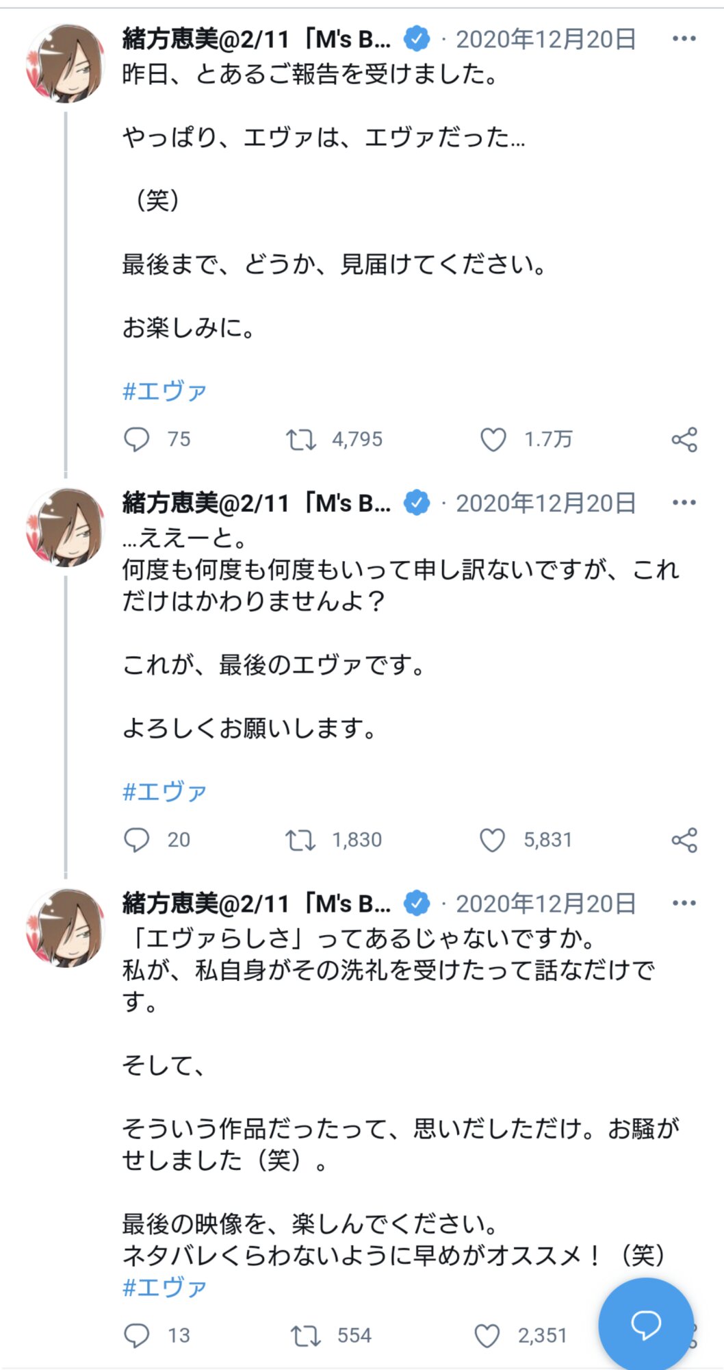Reply to the tweet with 20 replies
Image resolution: width=724 pixels, height=1370 pixels.
point(136,840)
